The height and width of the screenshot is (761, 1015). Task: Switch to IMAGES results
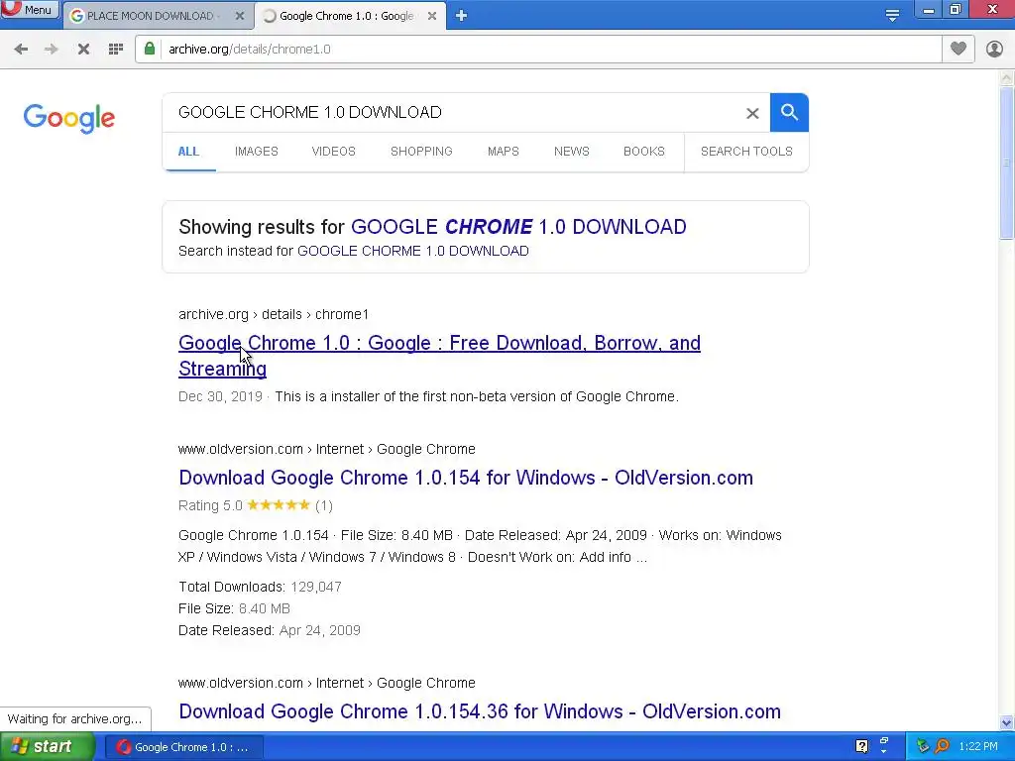257,152
